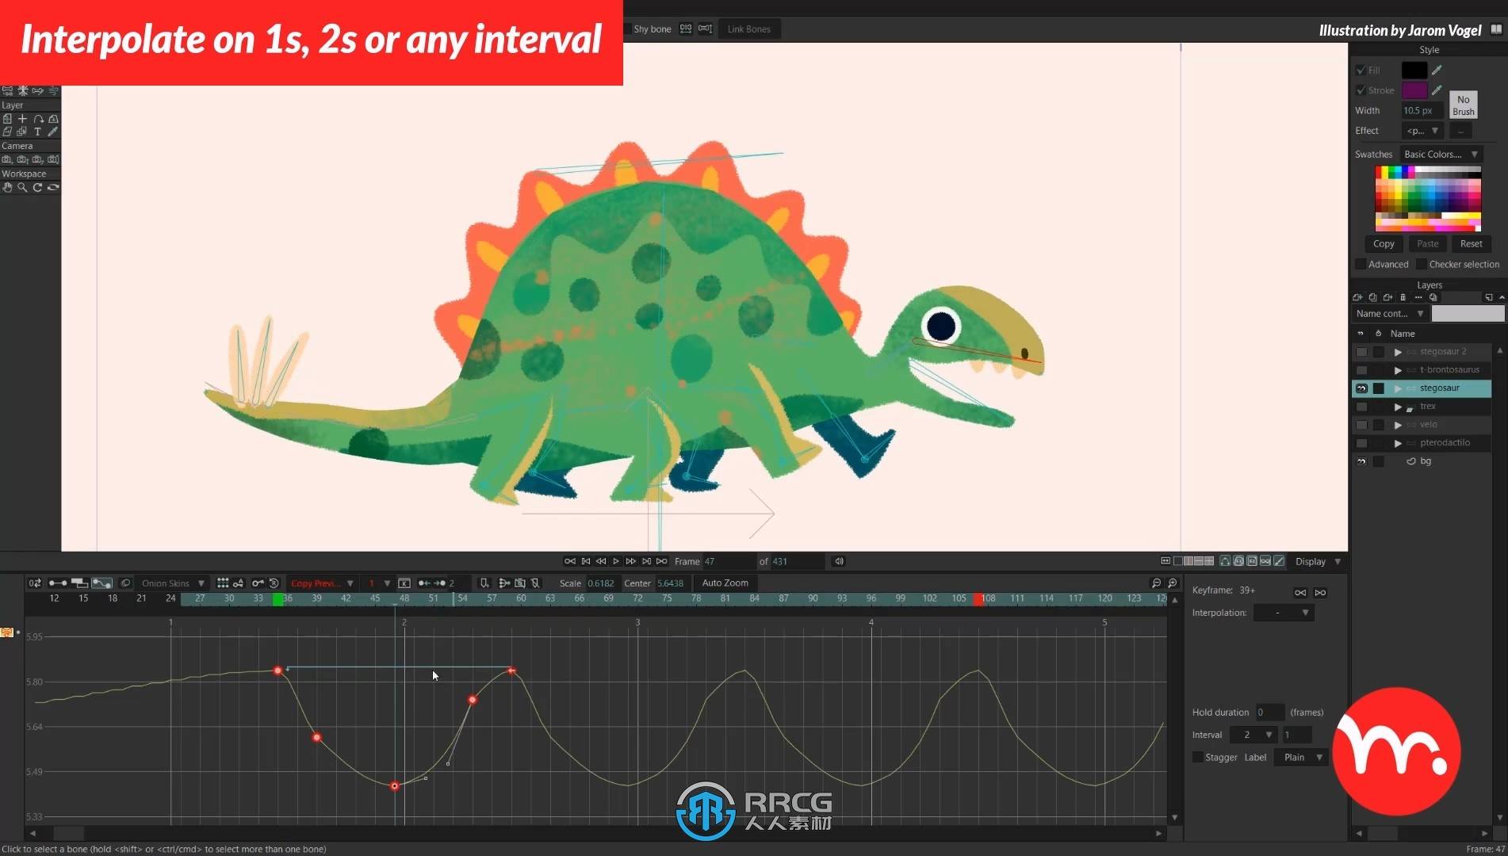Switch to the Motion Graph timeline view
The height and width of the screenshot is (856, 1508).
(101, 583)
